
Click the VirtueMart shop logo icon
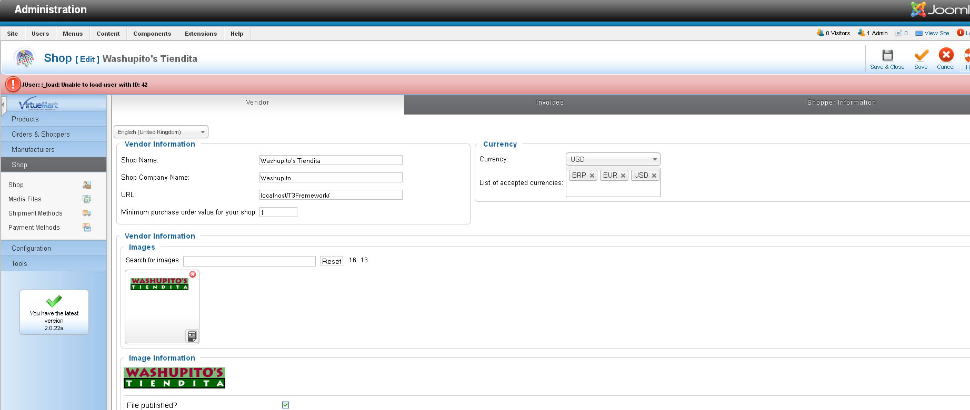click(x=25, y=58)
